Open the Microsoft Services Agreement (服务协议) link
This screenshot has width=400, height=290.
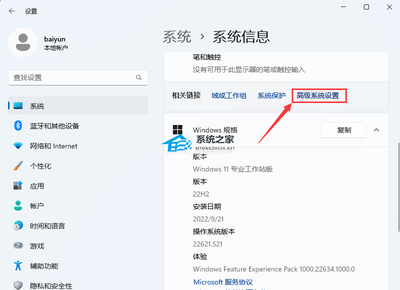pyautogui.click(x=223, y=282)
